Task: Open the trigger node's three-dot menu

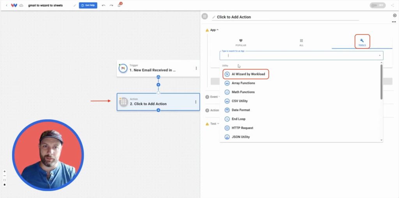Action: click(196, 68)
